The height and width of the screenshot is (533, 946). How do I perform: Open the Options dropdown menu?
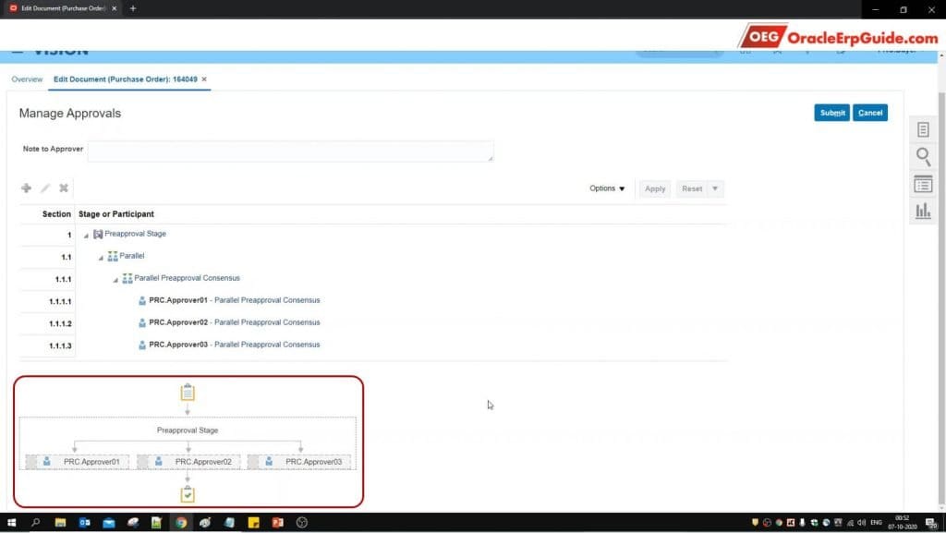click(607, 188)
